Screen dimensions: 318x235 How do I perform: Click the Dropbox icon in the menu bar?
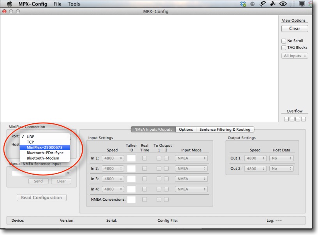point(243,4)
